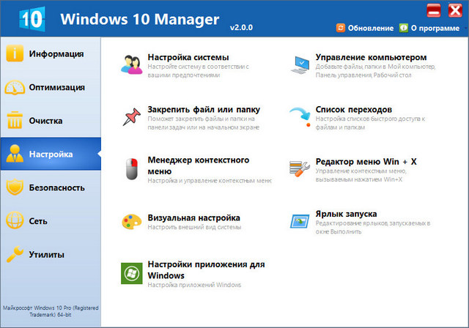Image resolution: width=469 pixels, height=328 pixels.
Task: Launch Менеджер контекстного меню
Action: pos(199,165)
